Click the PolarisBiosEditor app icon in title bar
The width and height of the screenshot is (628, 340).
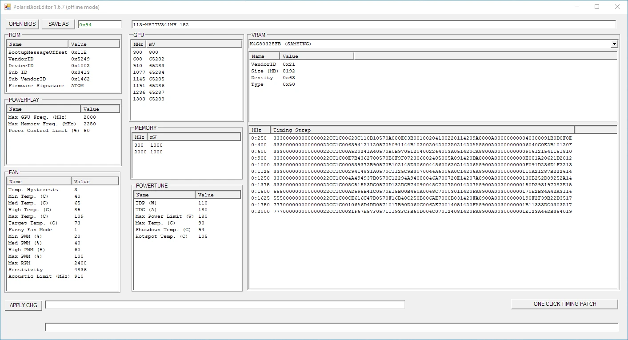7,7
